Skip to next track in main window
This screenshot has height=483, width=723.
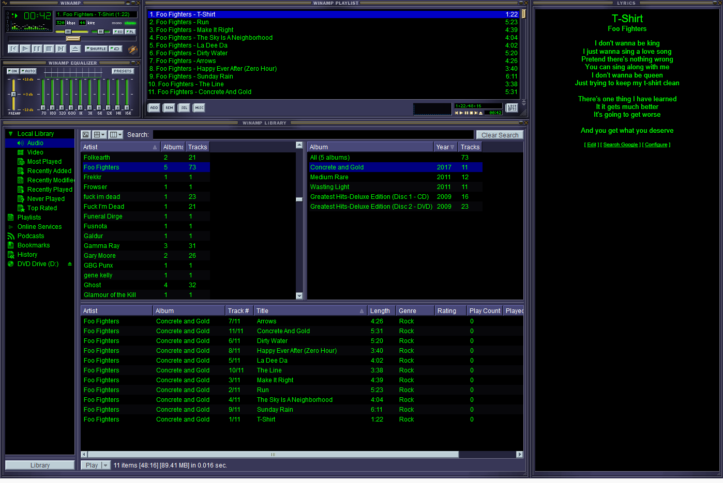pyautogui.click(x=61, y=49)
